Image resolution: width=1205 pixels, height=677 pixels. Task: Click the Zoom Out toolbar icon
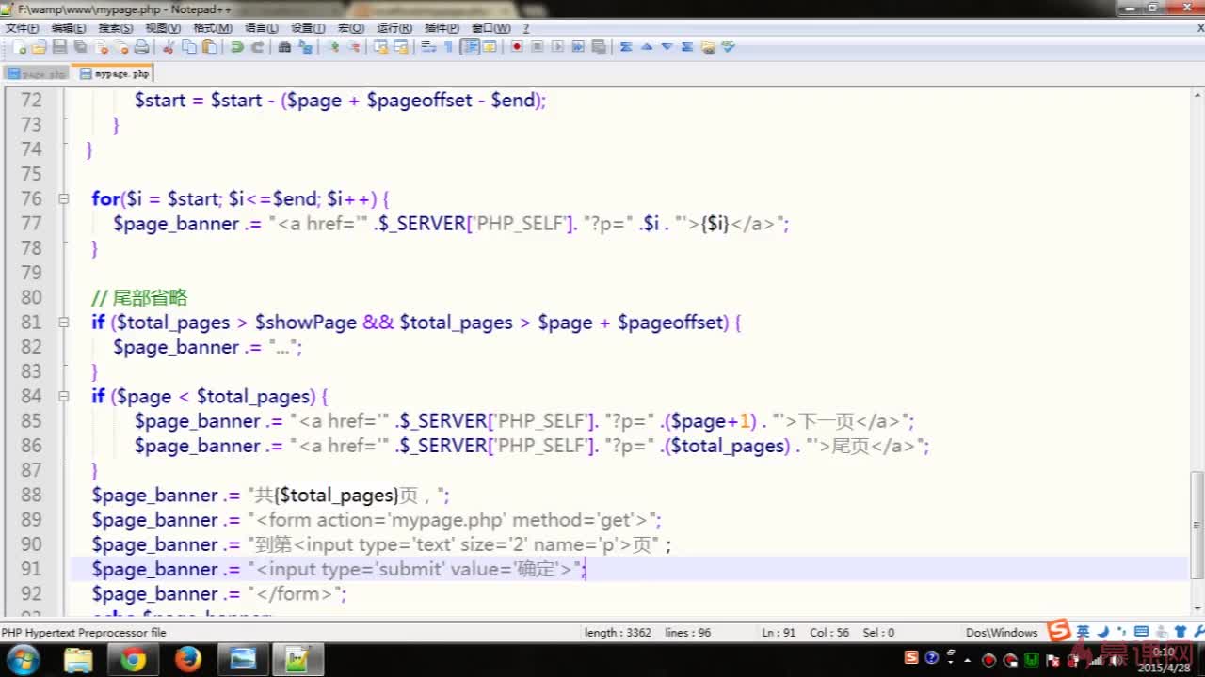tap(353, 47)
